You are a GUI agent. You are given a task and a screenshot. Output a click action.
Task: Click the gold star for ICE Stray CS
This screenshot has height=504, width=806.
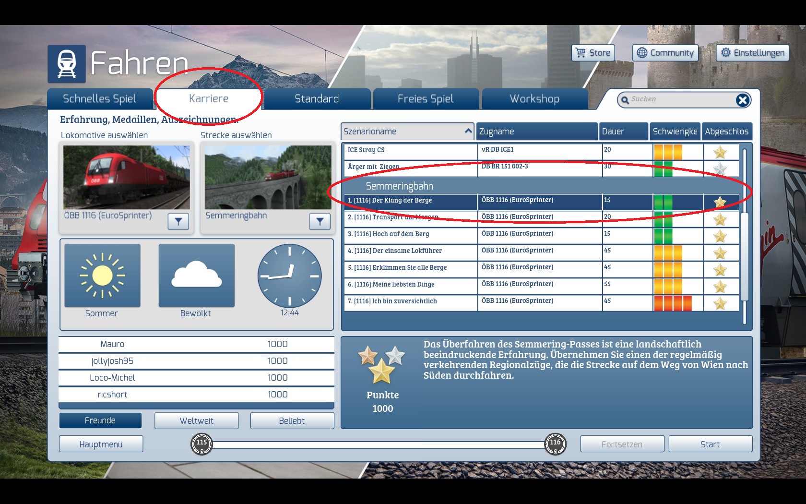click(x=720, y=152)
